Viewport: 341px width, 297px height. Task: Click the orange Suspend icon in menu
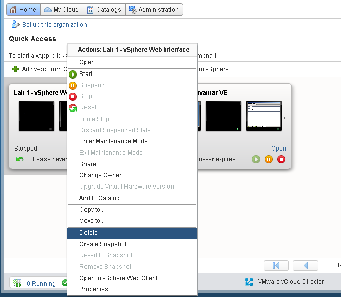coord(73,86)
